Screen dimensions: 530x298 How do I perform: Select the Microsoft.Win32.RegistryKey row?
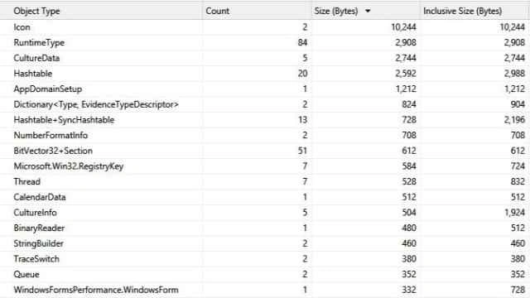tap(265, 166)
